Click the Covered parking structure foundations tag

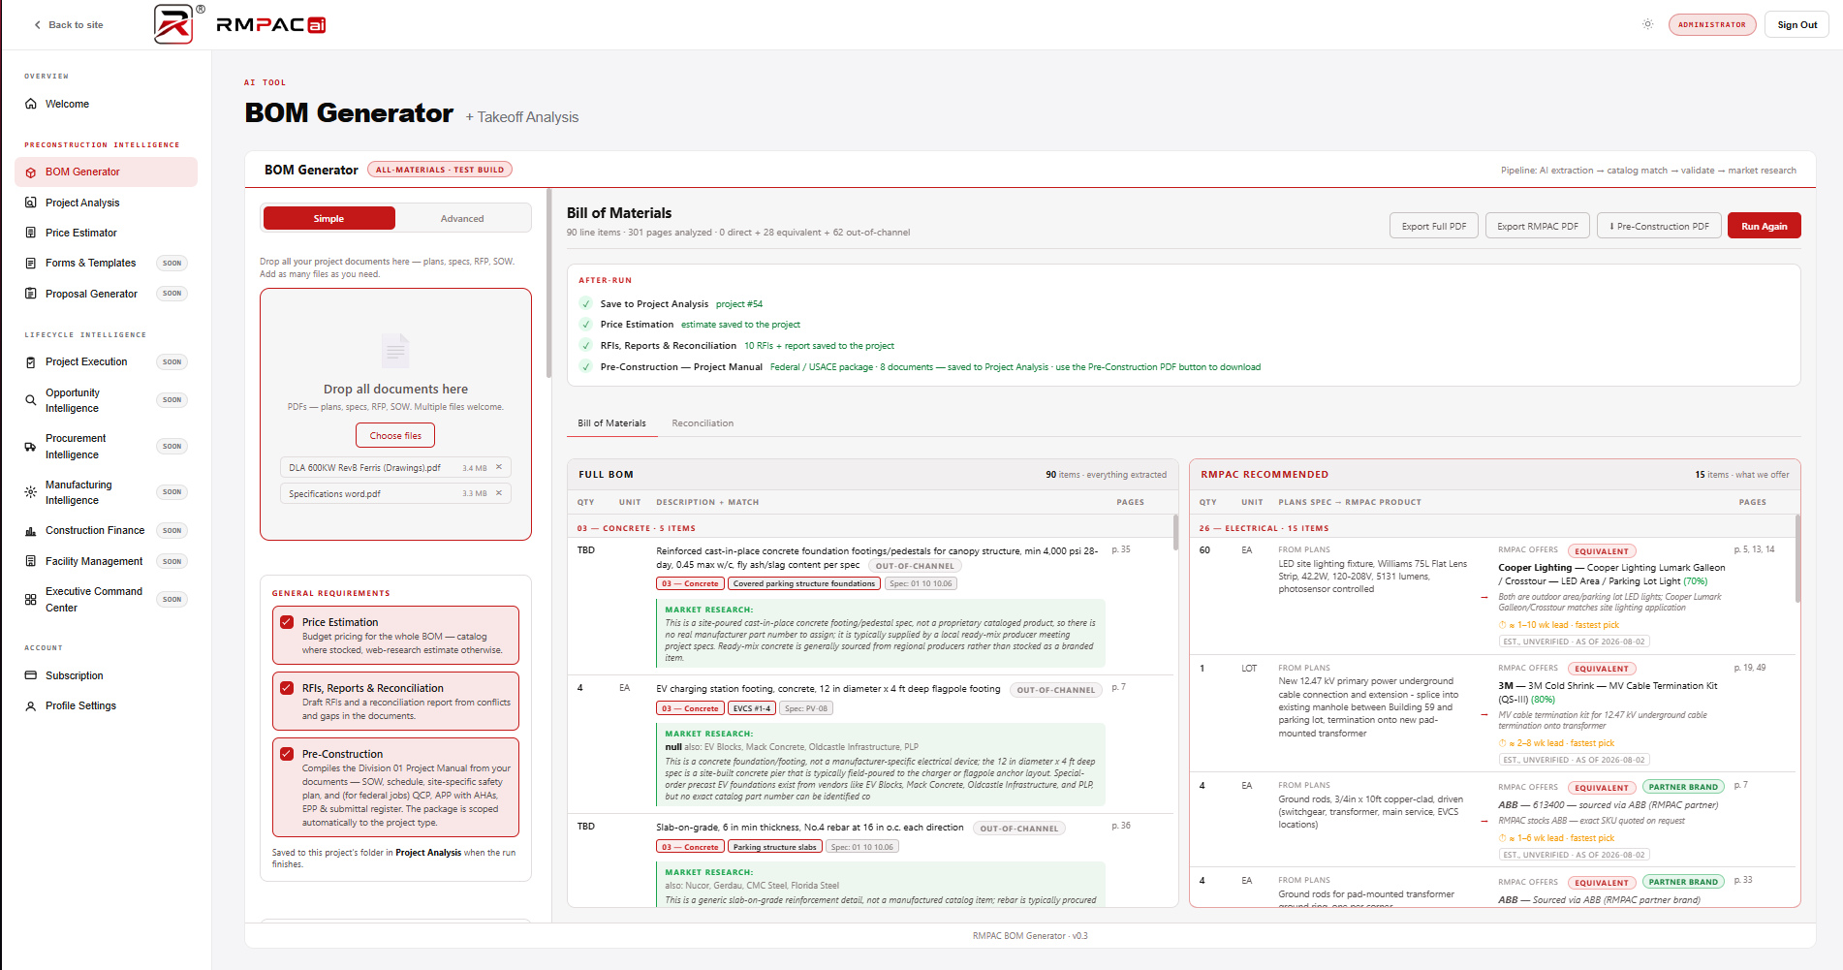804,583
